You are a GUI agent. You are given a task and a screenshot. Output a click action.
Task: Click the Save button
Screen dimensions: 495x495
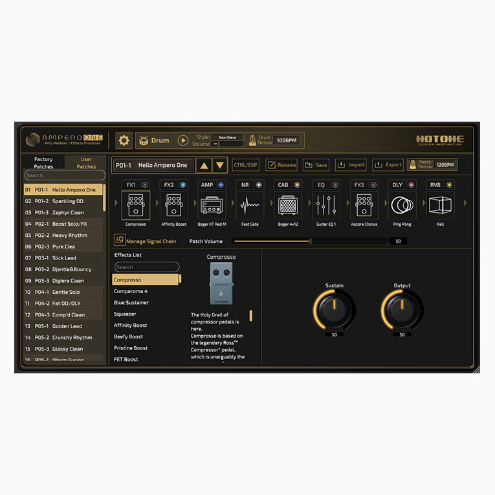tap(316, 165)
